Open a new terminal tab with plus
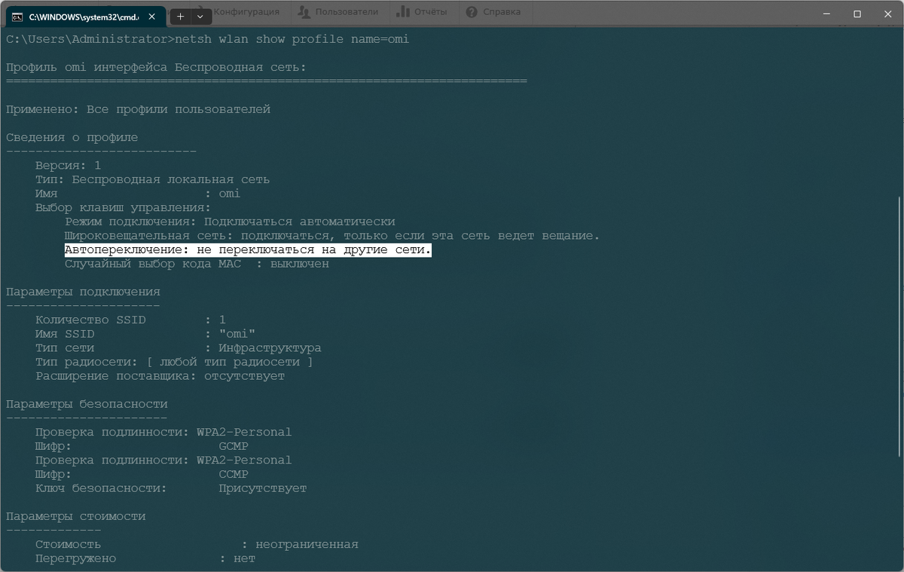Image resolution: width=904 pixels, height=572 pixels. coord(180,16)
